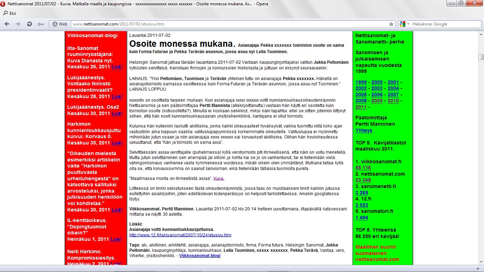This screenshot has width=484, height=272.
Task: Open the Kuva. link in article
Action: click(219, 178)
